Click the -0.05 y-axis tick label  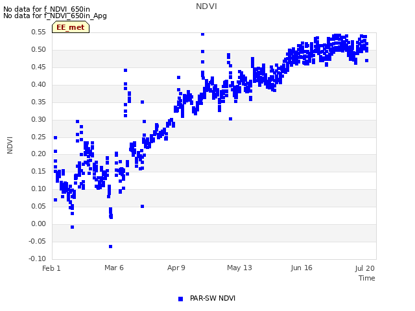tap(38, 241)
